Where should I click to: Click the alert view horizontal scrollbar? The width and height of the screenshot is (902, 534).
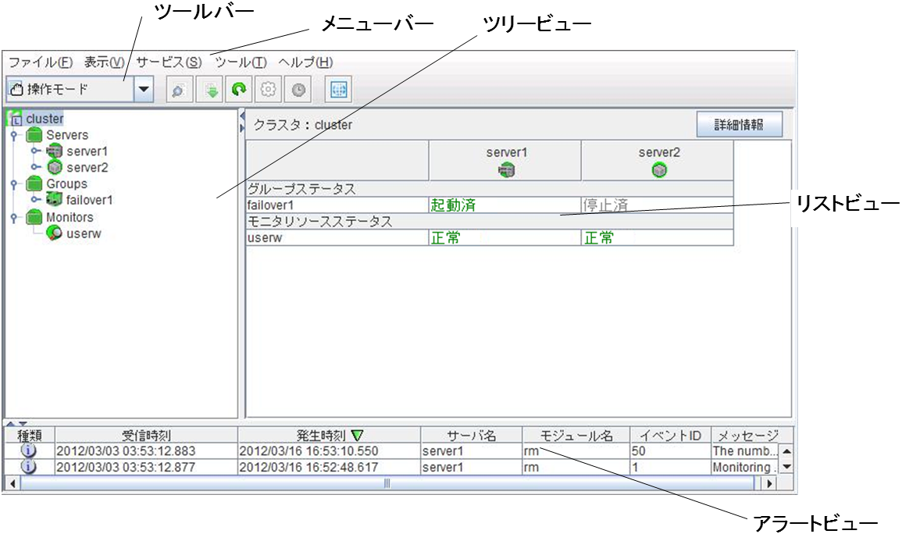point(387,483)
